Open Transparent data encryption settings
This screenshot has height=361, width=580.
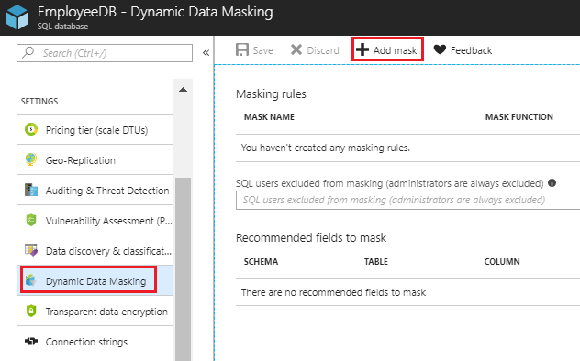(95, 312)
